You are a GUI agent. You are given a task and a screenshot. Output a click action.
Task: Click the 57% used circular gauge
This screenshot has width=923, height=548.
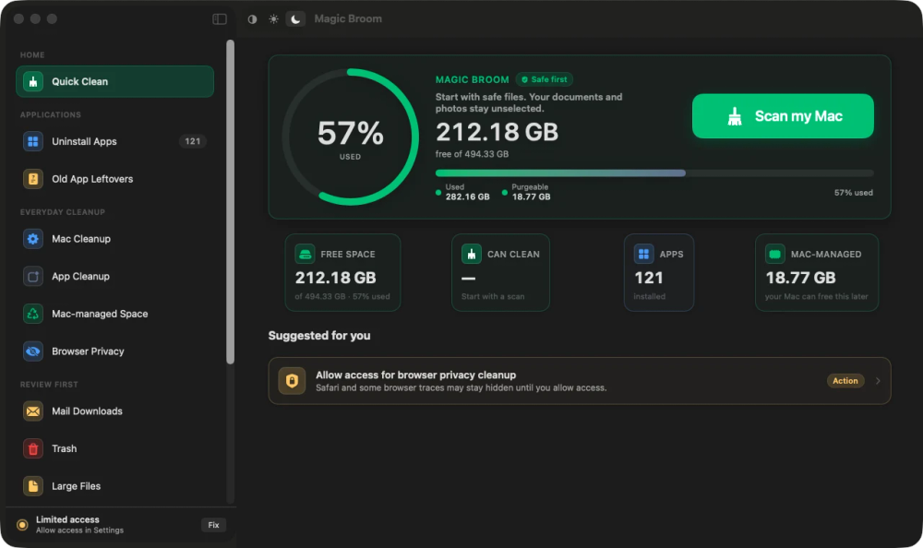tap(351, 137)
